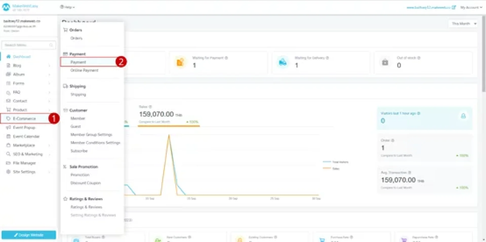Click inside the Search Menu field
486x242 pixels.
[x=25, y=45]
